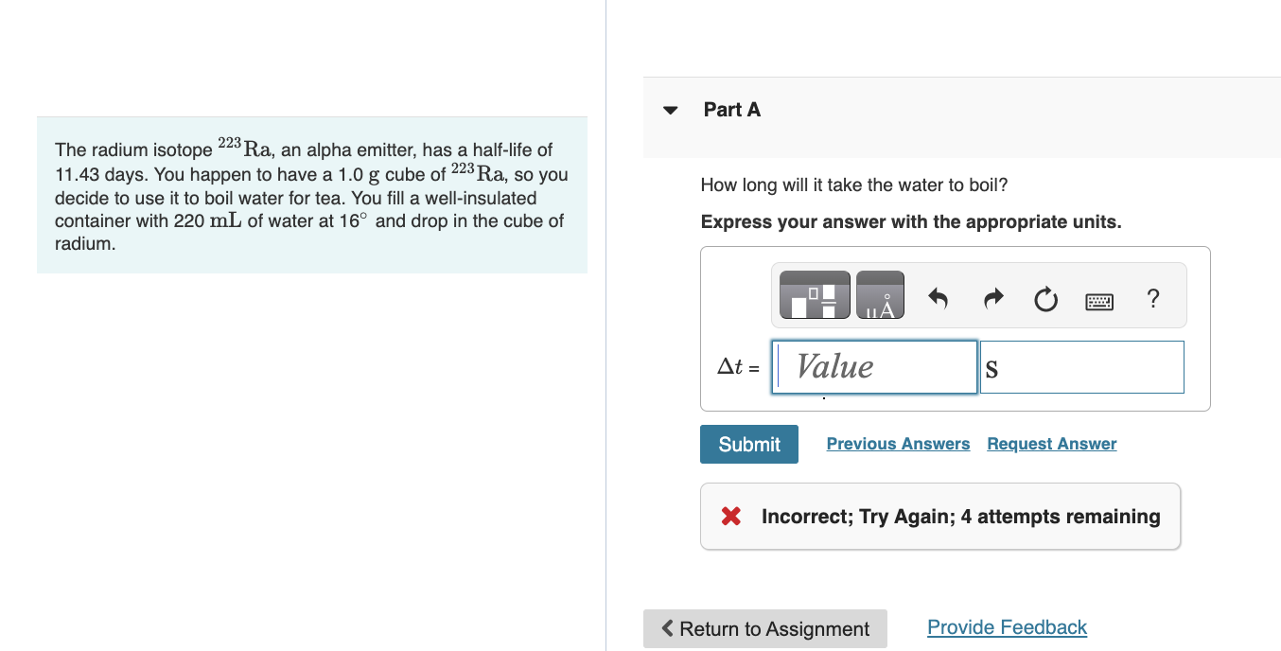
Task: Open Provide Feedback
Action: 1006,626
